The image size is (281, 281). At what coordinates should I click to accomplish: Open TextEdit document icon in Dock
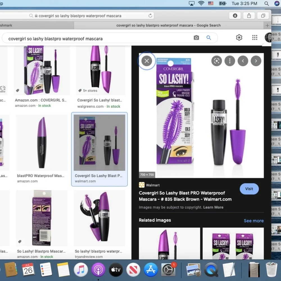229,269
